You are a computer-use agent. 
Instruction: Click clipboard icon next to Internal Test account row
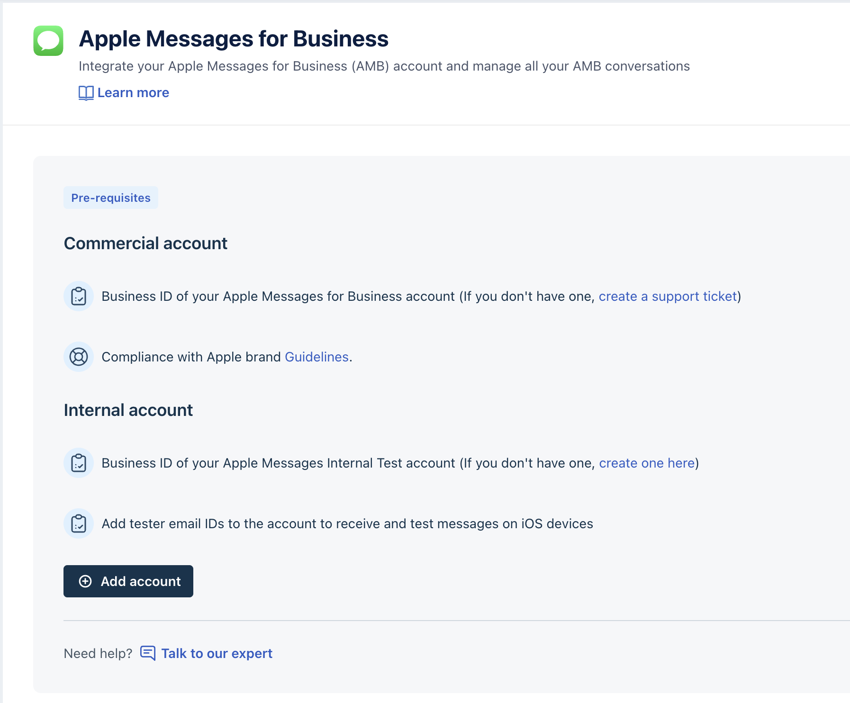coord(79,463)
